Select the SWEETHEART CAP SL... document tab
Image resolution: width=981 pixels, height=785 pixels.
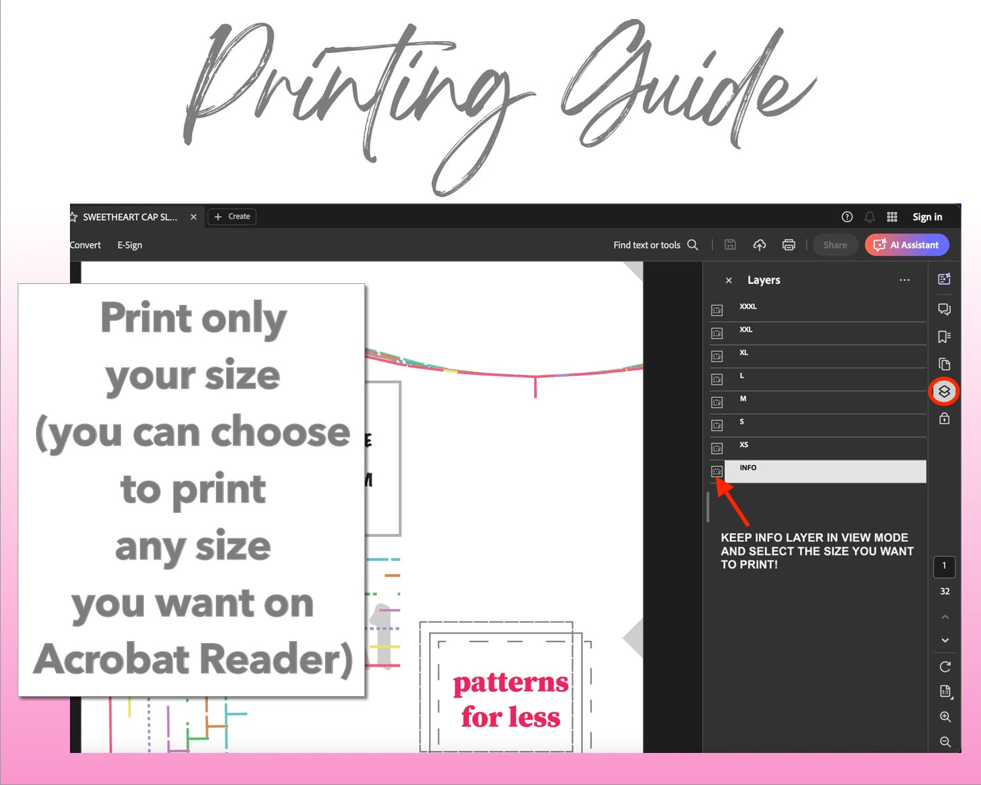[129, 217]
